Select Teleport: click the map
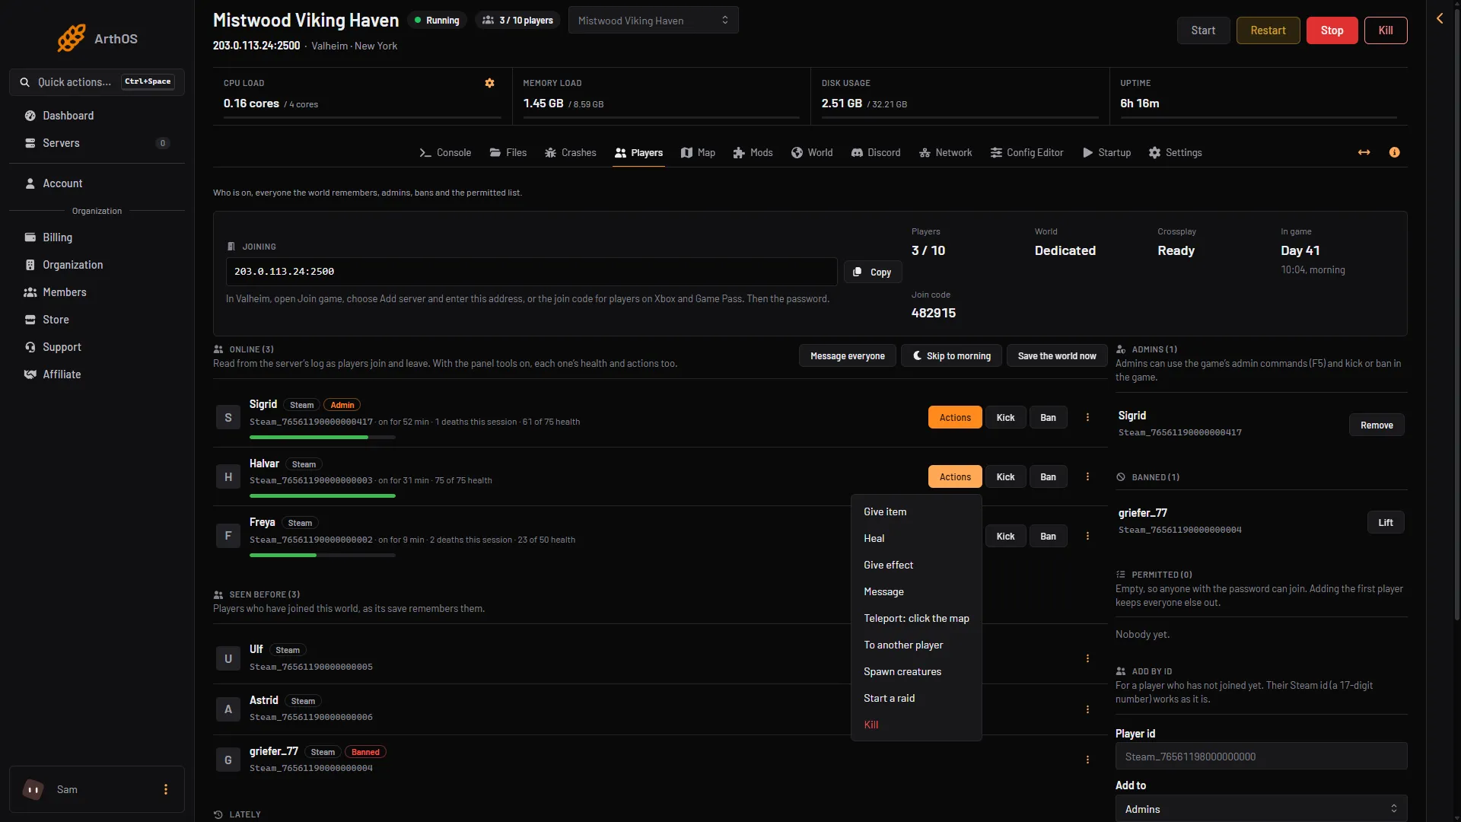 (x=916, y=619)
